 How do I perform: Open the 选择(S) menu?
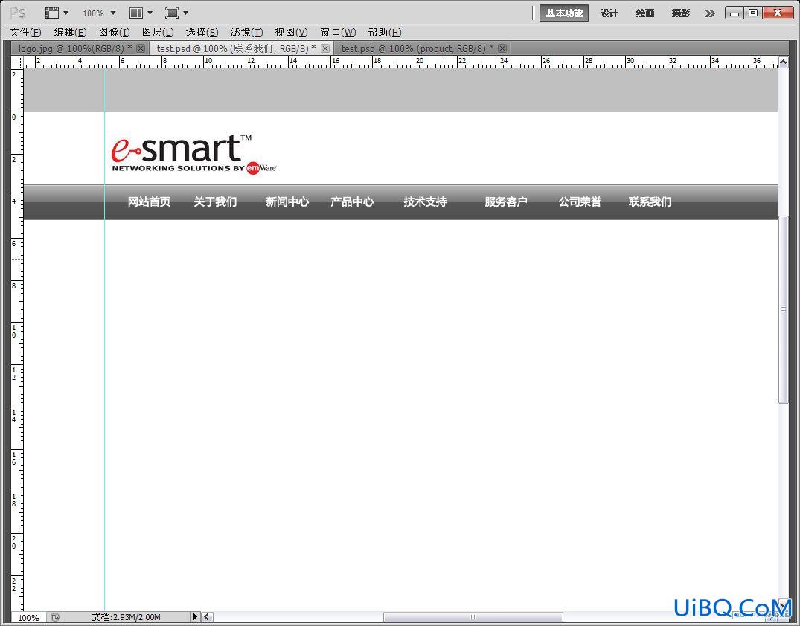202,32
